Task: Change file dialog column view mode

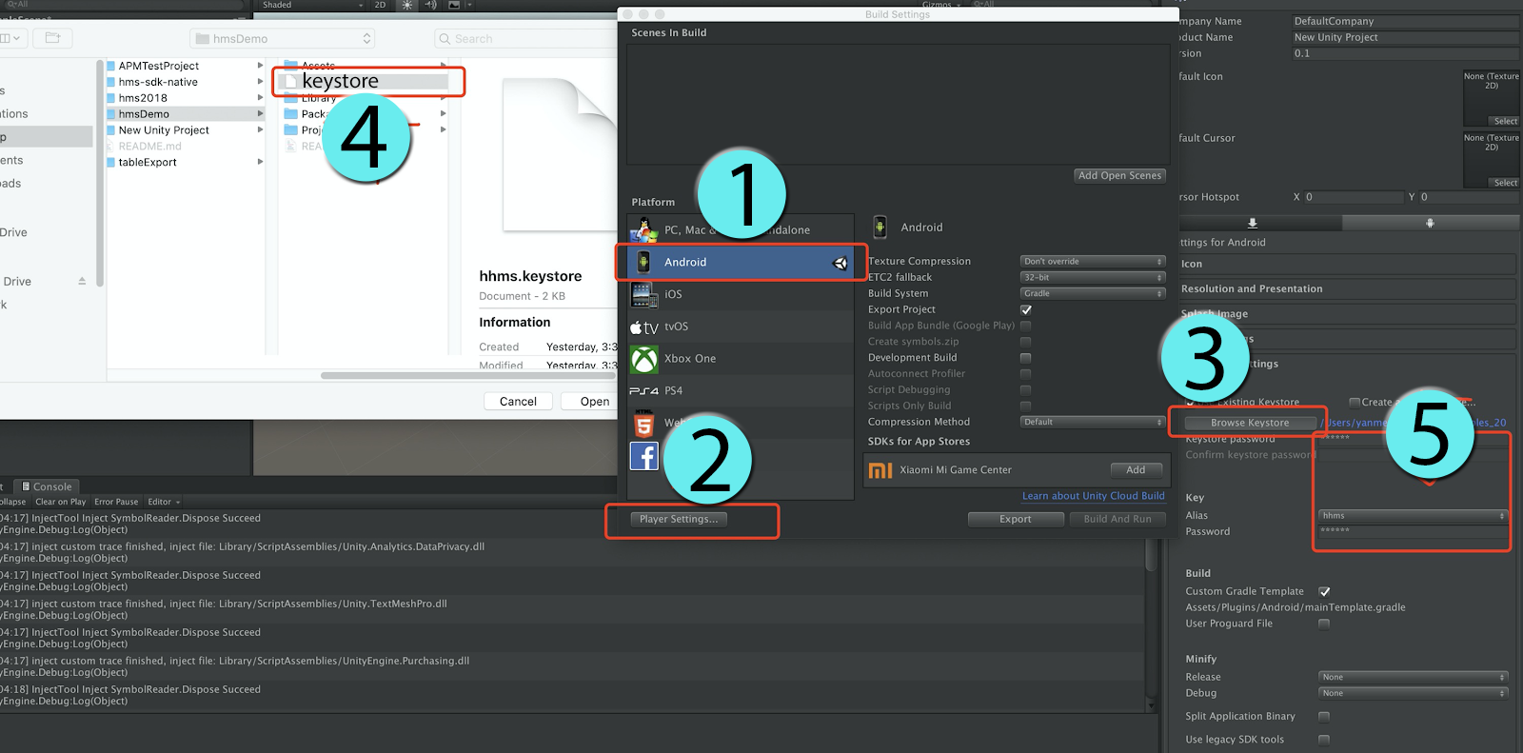Action: coord(11,38)
